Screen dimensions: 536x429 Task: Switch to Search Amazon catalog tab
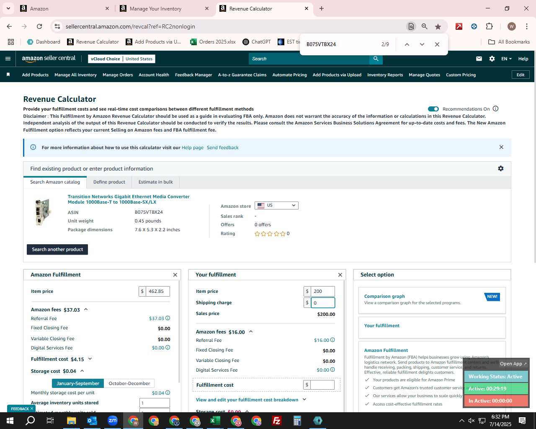tap(55, 182)
